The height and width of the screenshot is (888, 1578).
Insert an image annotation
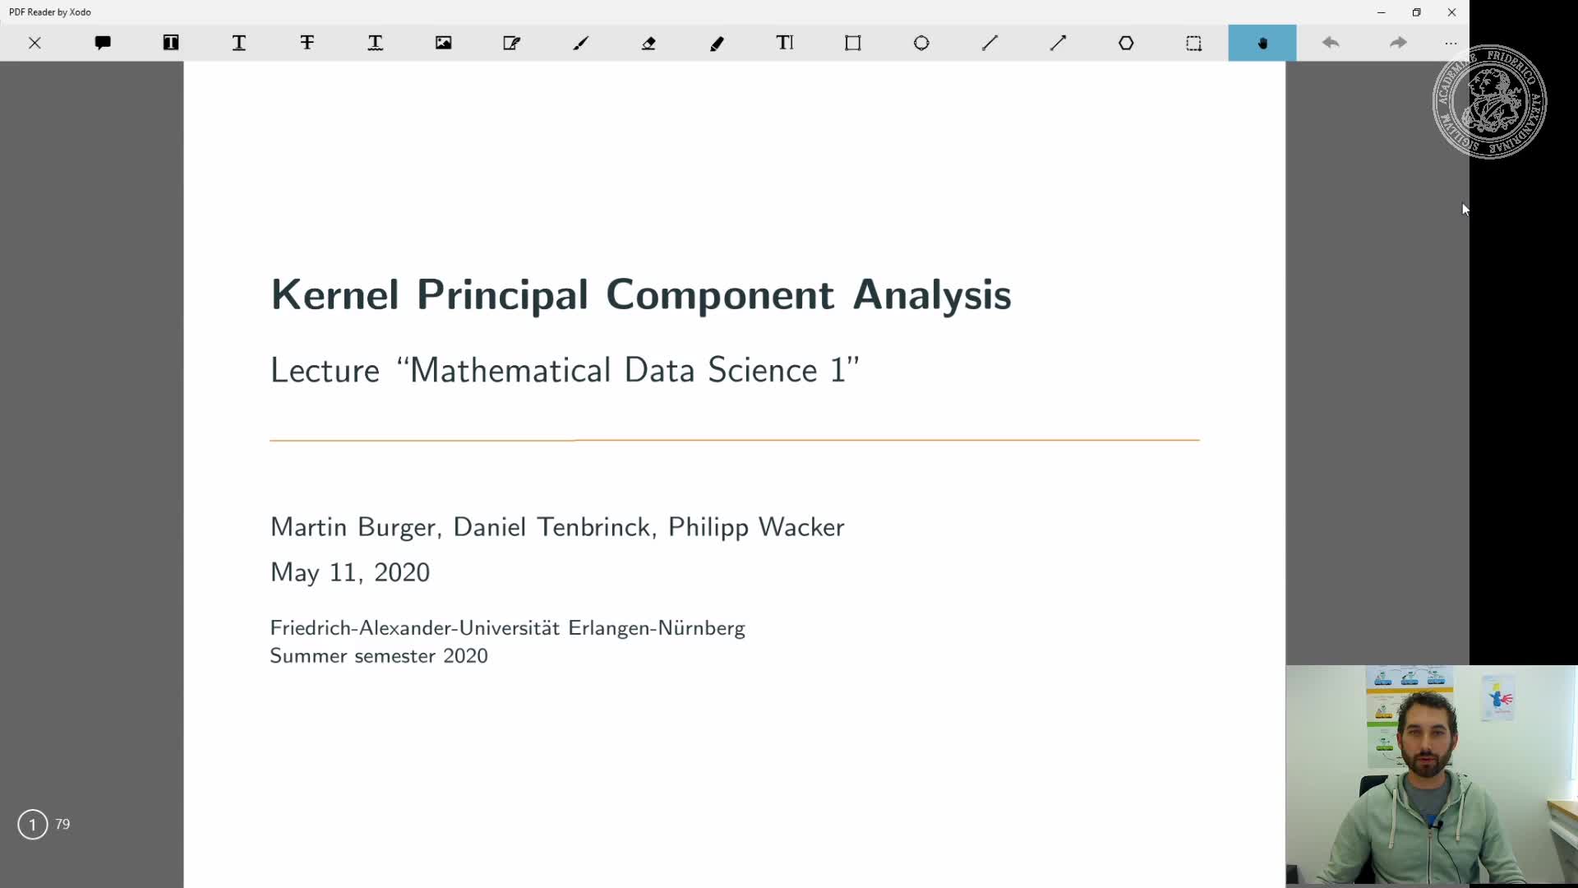(x=444, y=43)
